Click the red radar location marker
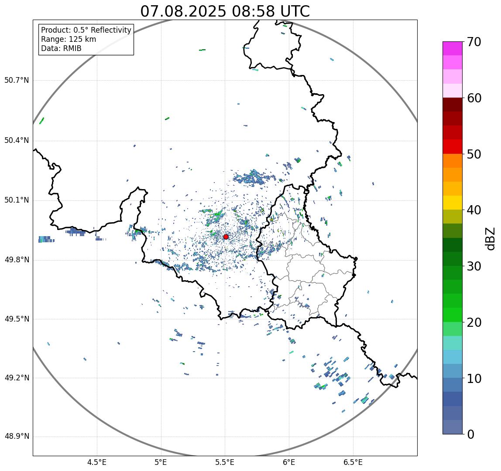 coord(226,237)
